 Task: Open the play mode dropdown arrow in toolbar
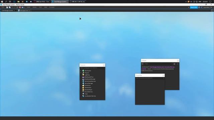click(24, 7)
